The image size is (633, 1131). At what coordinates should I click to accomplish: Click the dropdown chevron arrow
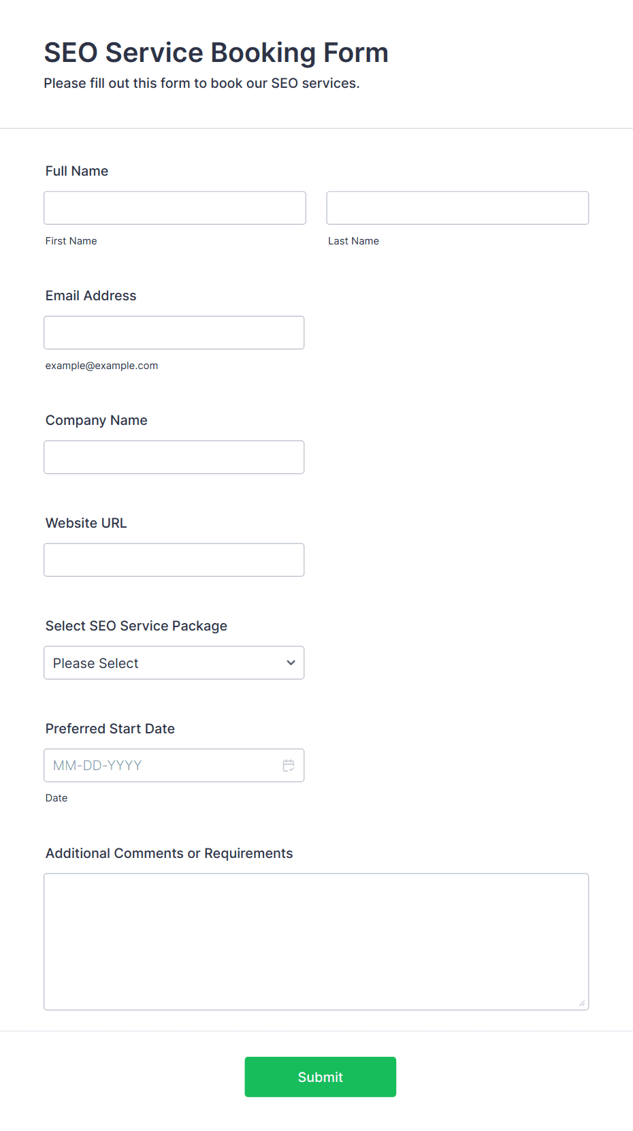291,663
